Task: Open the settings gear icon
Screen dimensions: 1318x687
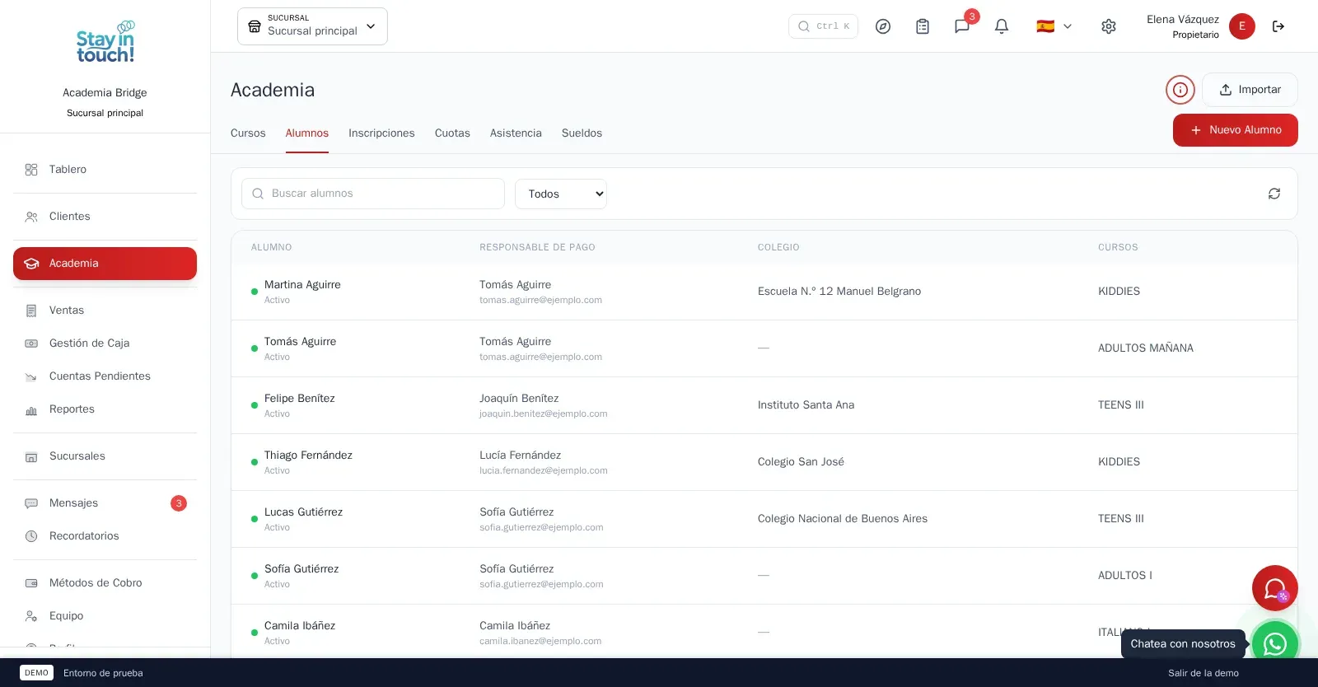Action: tap(1109, 26)
